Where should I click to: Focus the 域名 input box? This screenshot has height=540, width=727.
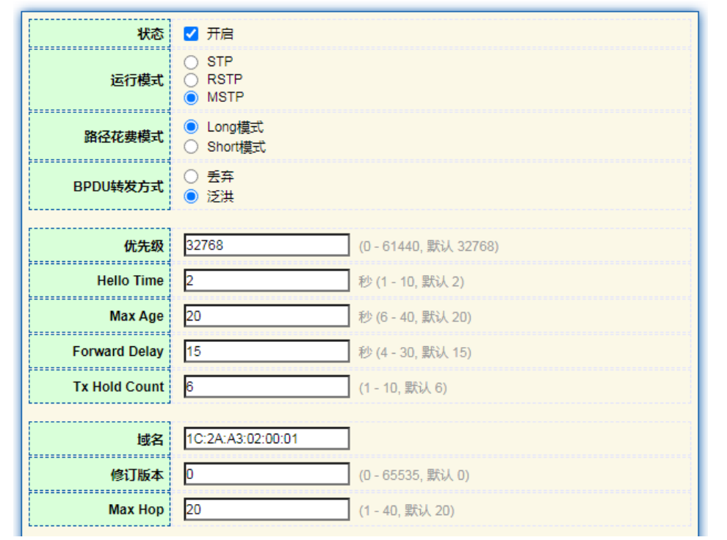(266, 439)
